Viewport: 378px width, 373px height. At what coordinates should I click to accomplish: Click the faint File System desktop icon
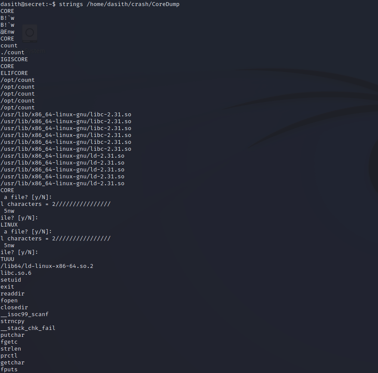point(30,33)
